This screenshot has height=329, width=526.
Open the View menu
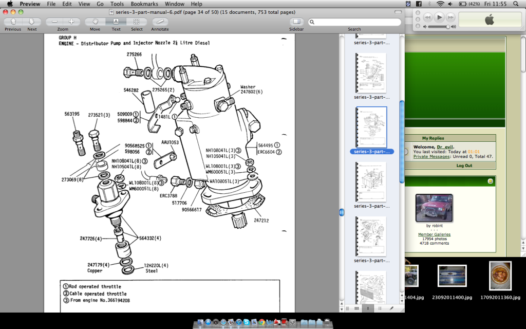(x=84, y=4)
